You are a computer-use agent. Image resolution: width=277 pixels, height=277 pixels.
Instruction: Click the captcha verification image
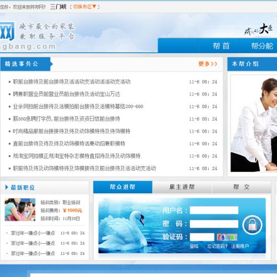[227, 237]
